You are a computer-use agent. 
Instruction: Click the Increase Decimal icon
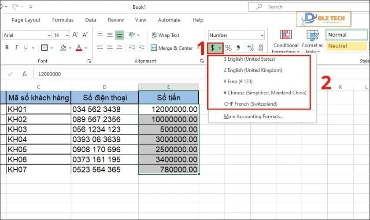(250, 48)
